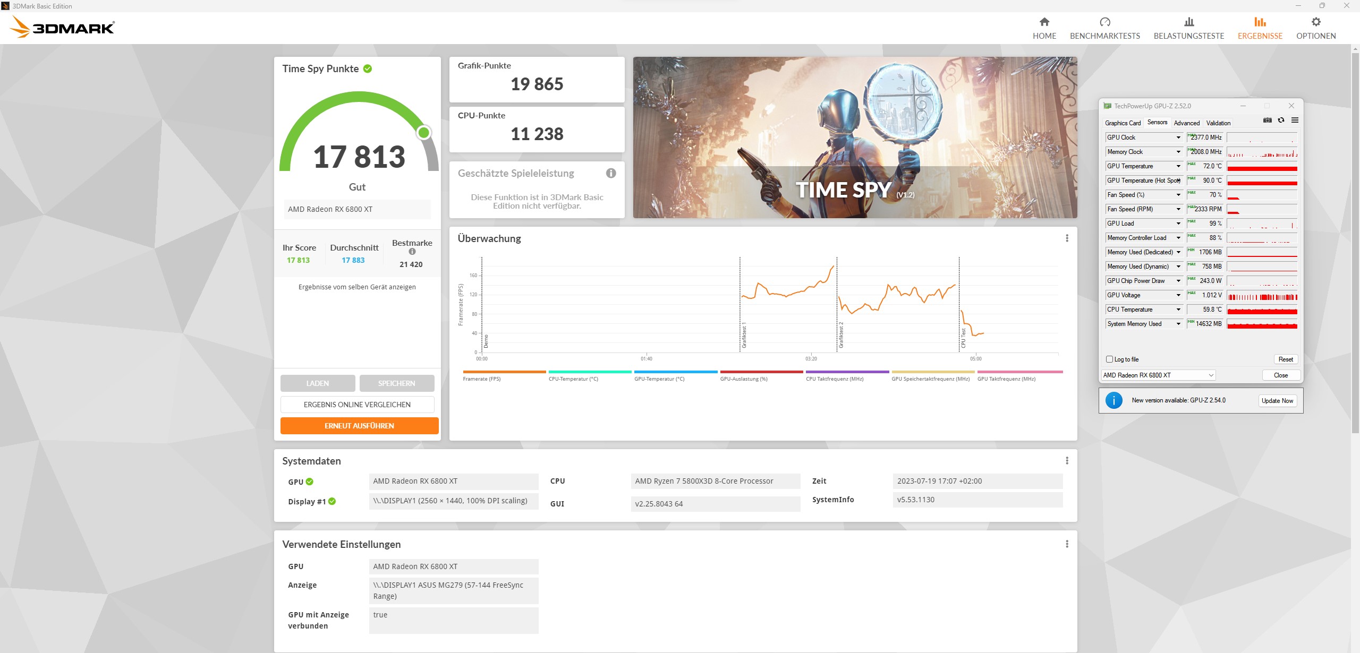Open the Systemdaten three-dot menu
Image resolution: width=1360 pixels, height=653 pixels.
point(1067,461)
